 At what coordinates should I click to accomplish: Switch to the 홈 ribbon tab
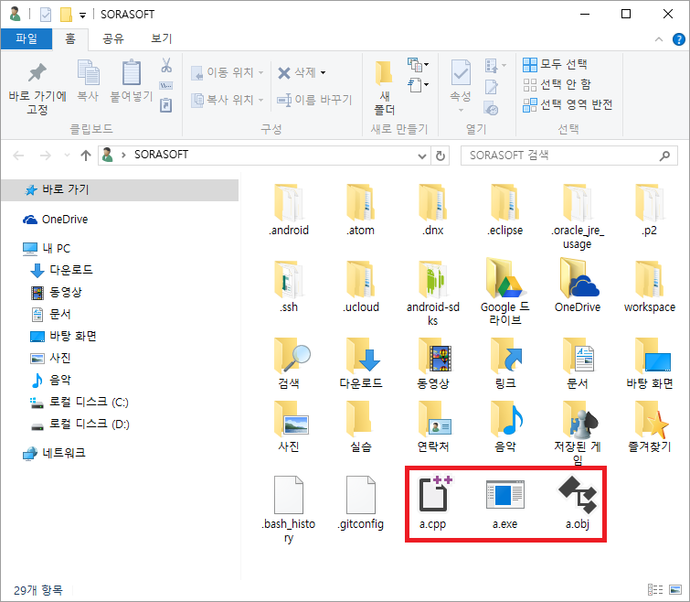(70, 38)
